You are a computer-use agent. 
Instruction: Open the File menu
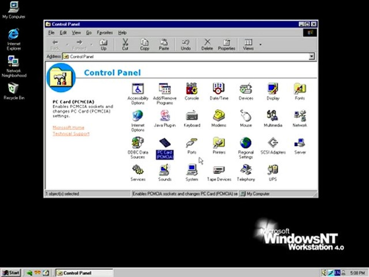pos(51,33)
